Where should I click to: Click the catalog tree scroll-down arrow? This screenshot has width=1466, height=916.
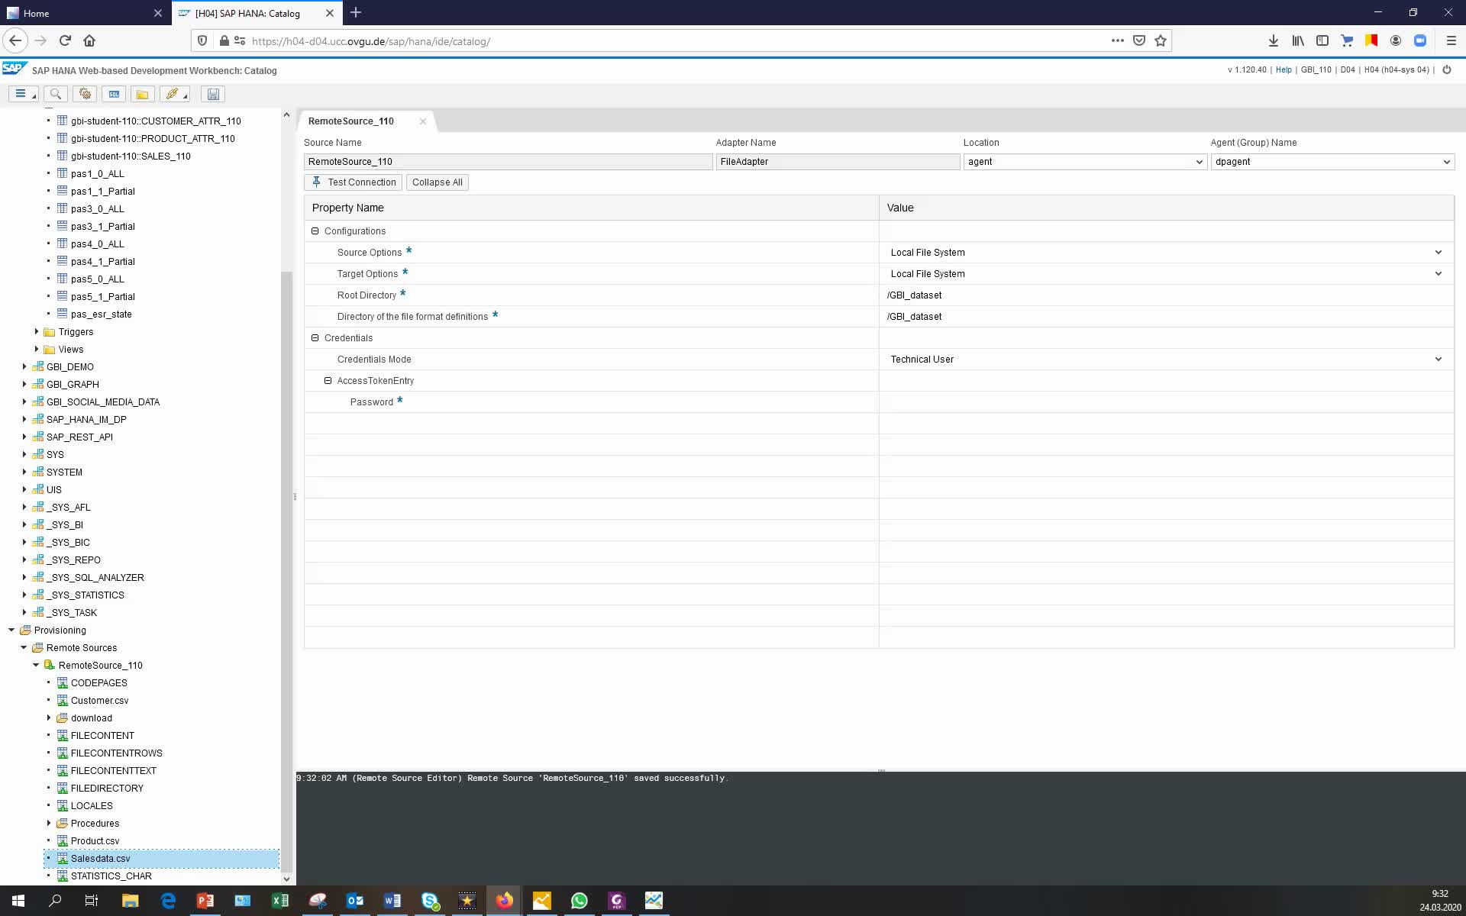point(286,879)
